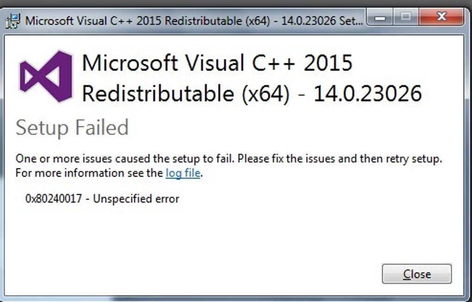Click the "2015" year in the heading
This screenshot has width=472, height=302.
point(328,63)
